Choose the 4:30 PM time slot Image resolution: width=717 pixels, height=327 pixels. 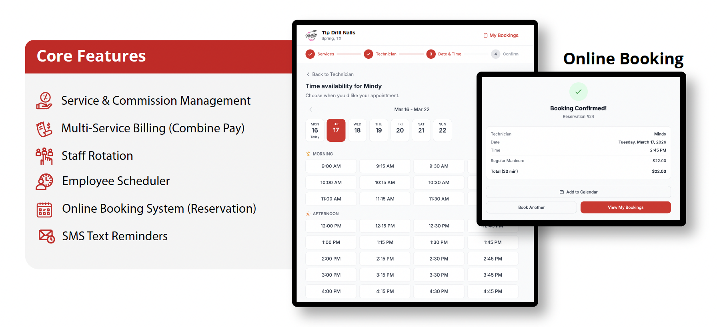[439, 291]
